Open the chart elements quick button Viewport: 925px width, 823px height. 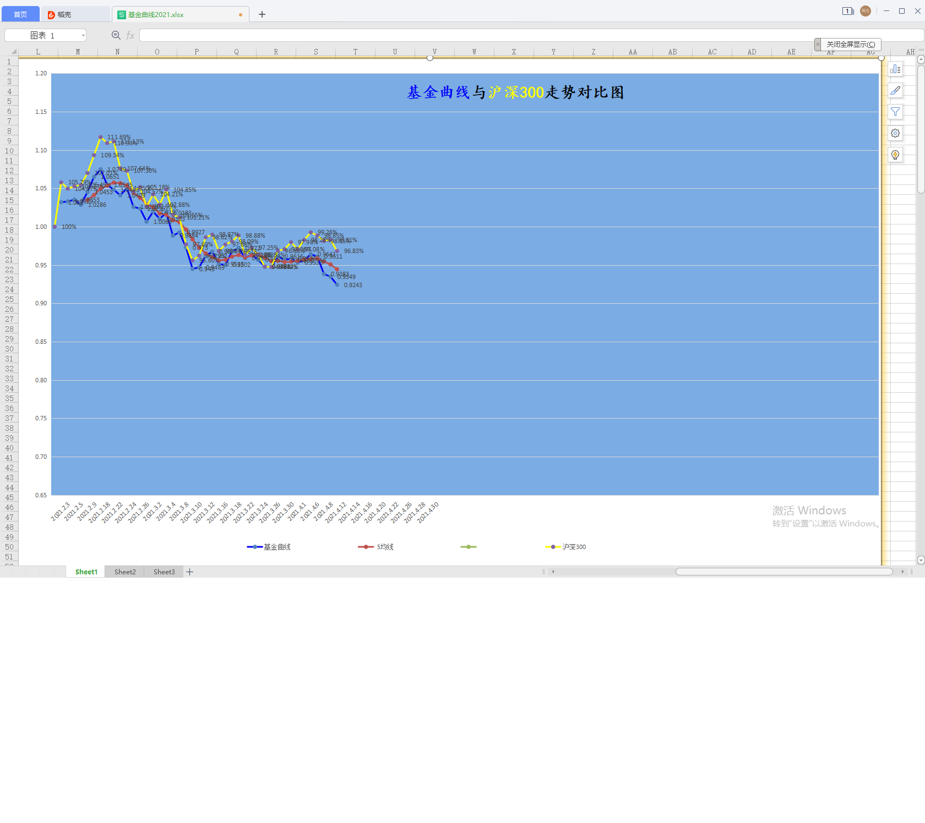(x=895, y=69)
